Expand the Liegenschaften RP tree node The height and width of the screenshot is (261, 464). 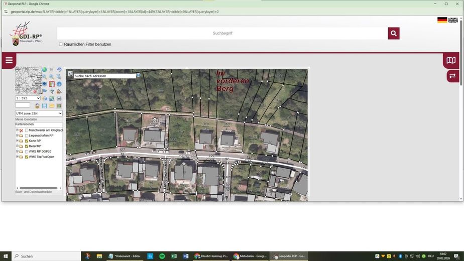coord(17,136)
